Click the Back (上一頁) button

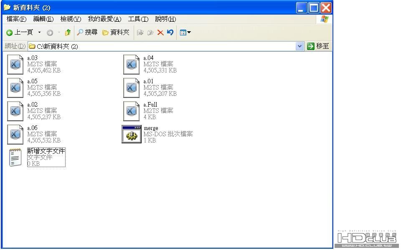[x=20, y=32]
